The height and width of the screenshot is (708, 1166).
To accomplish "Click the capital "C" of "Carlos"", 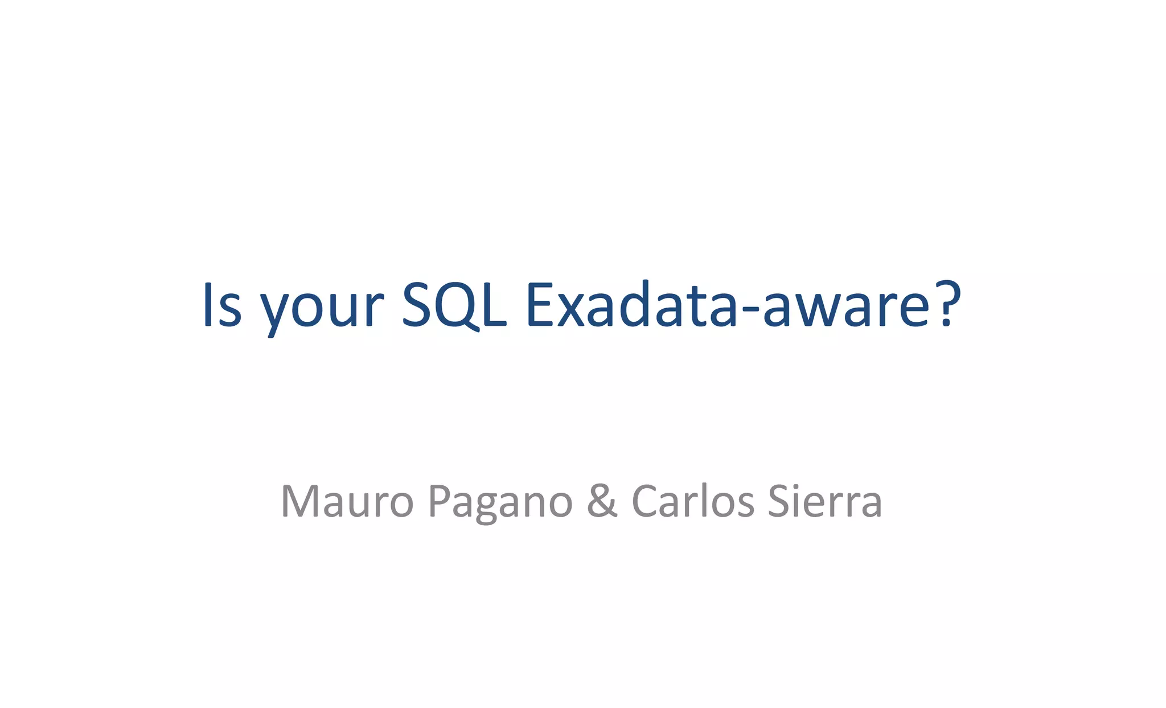I will pos(646,501).
